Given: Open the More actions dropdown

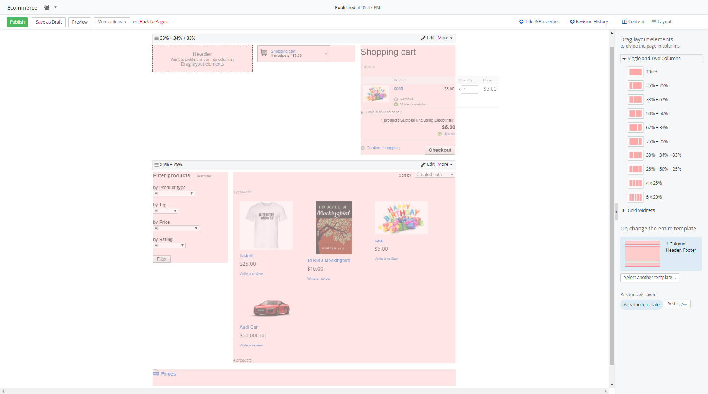Looking at the screenshot, I should click(112, 22).
